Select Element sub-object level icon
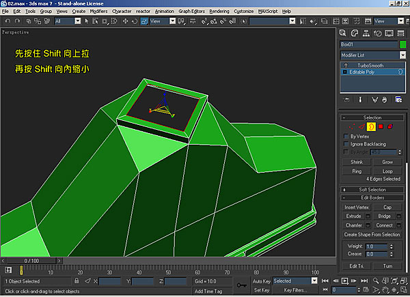The image size is (410, 297). click(x=390, y=127)
